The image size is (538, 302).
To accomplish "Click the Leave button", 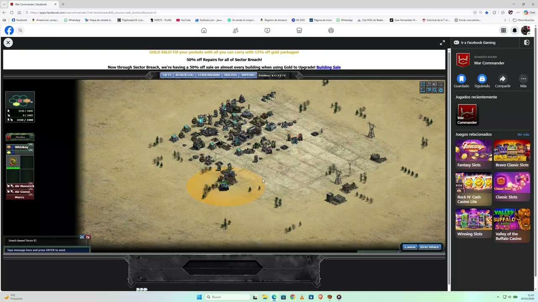I will (410, 247).
